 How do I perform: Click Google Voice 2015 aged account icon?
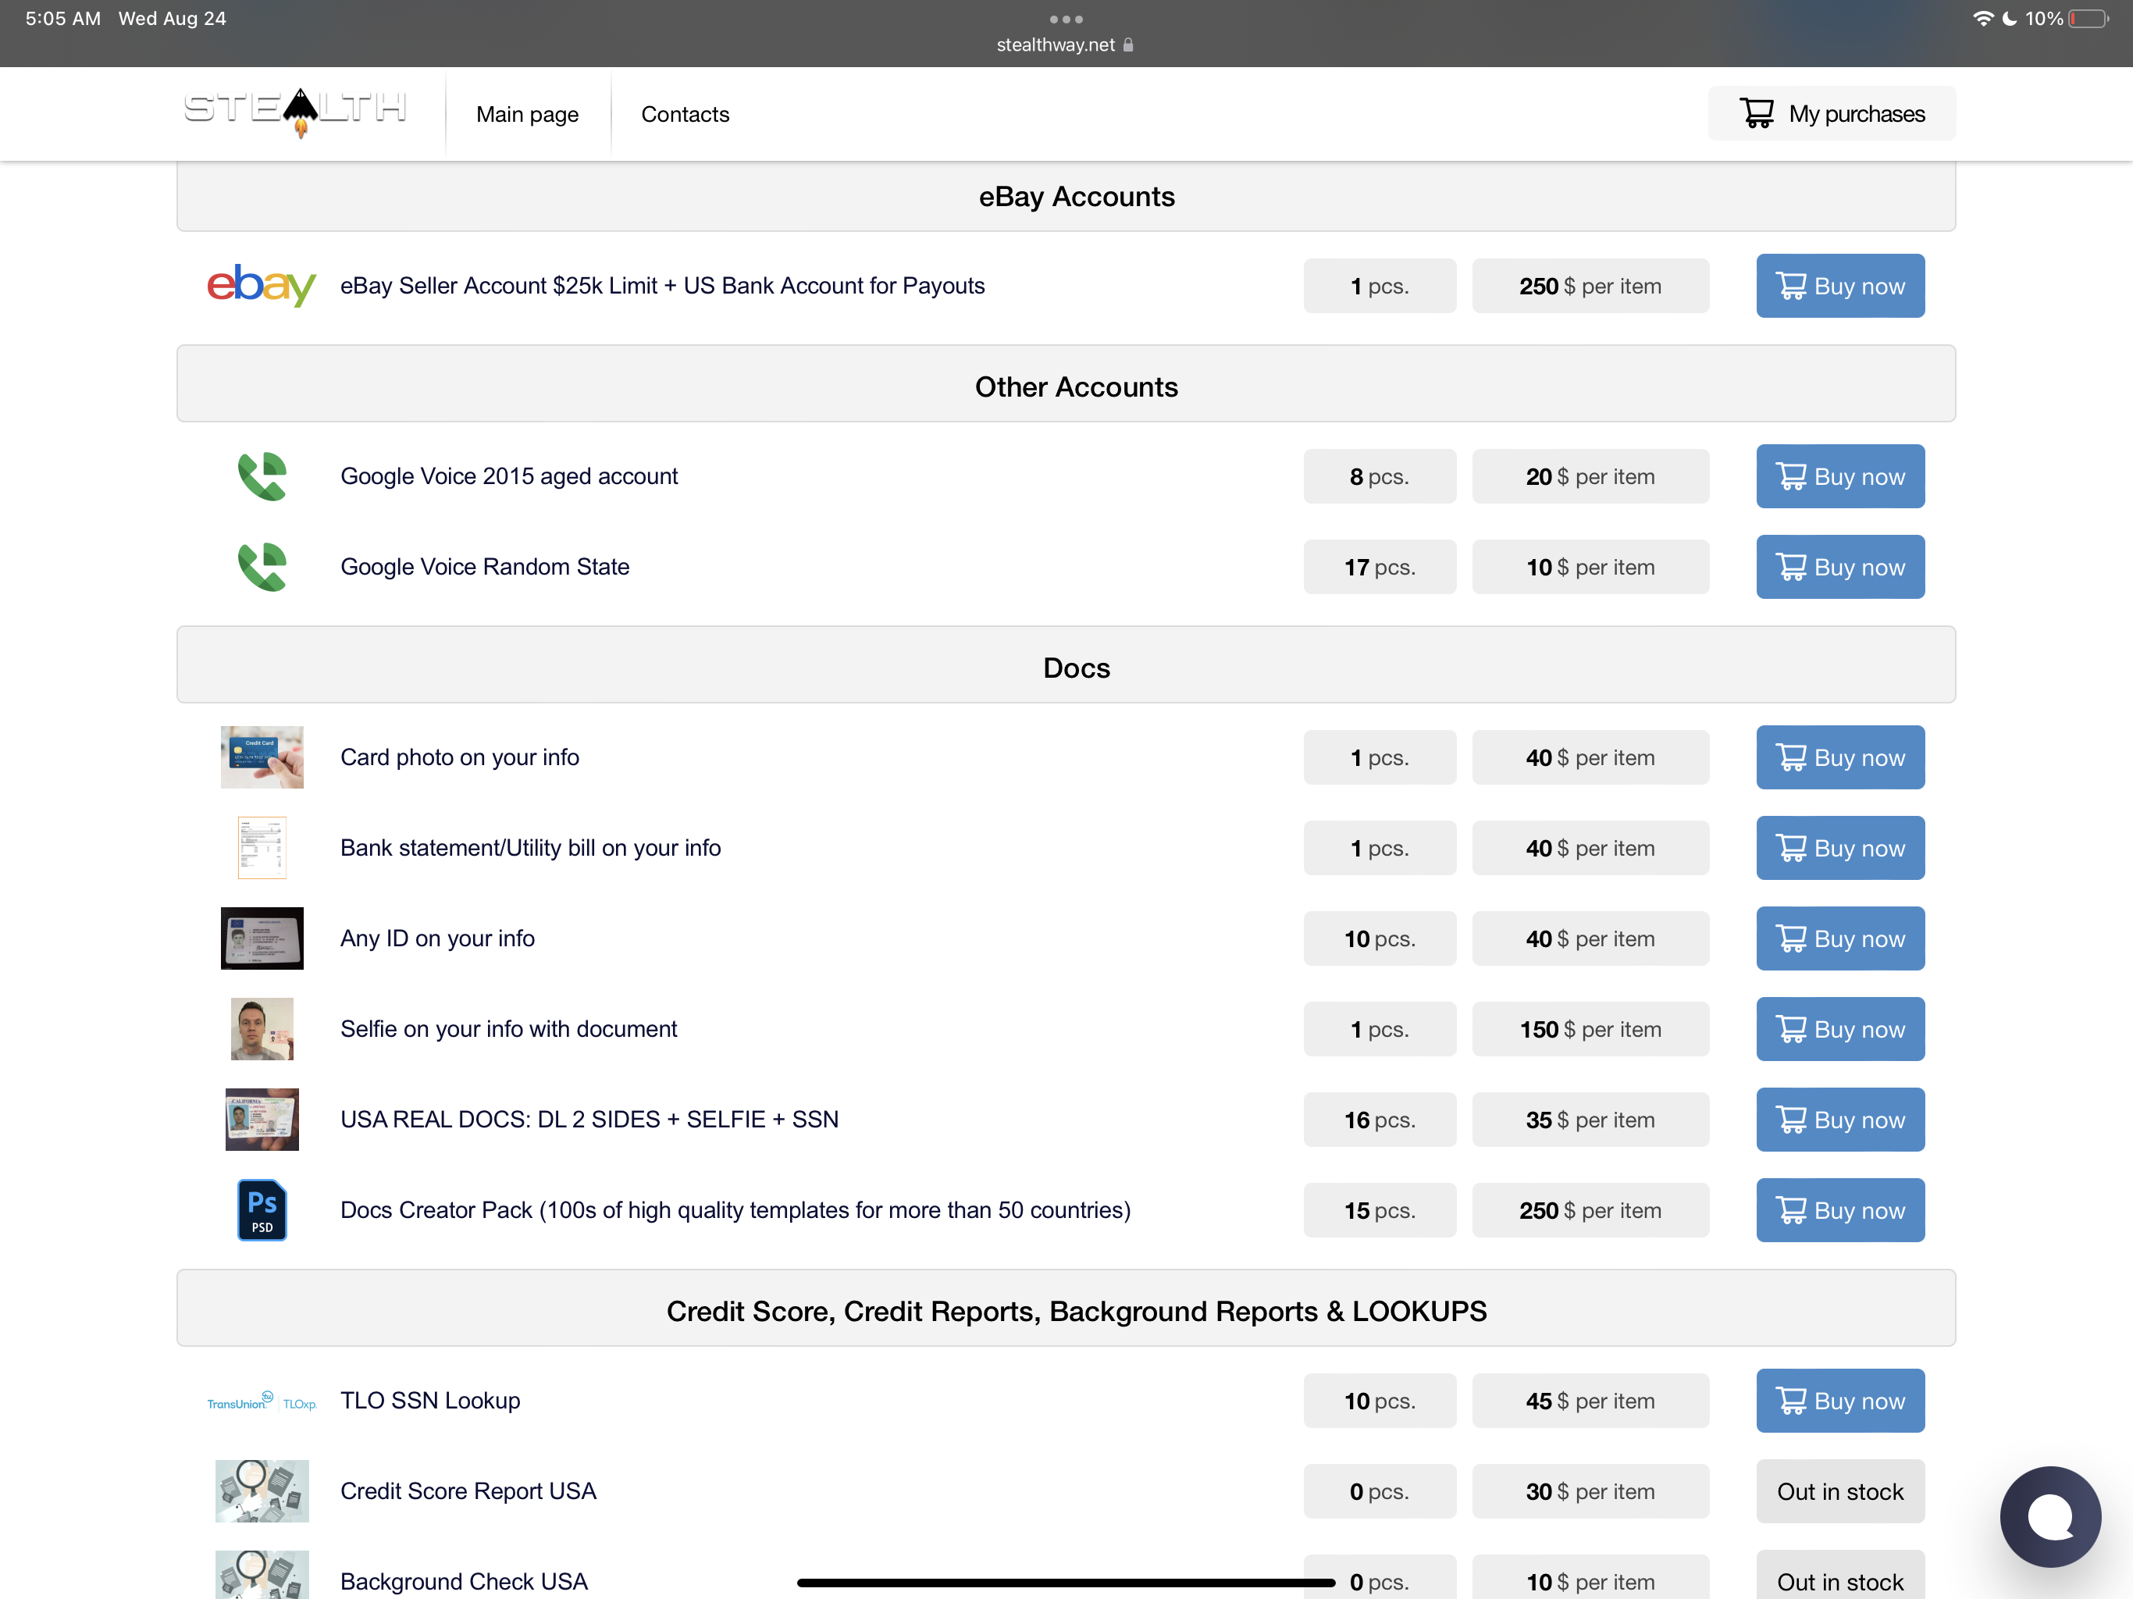[262, 476]
